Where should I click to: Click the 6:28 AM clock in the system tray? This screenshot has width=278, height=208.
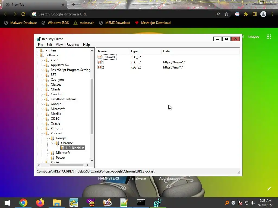pyautogui.click(x=266, y=201)
